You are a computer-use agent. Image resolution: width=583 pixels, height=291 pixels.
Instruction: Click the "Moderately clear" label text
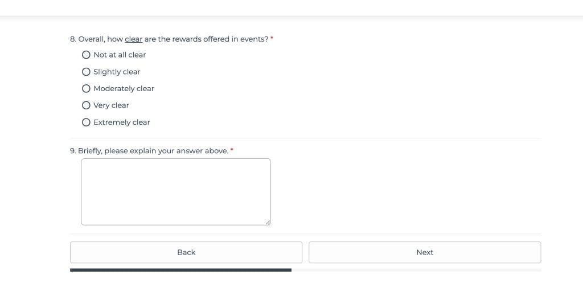tap(124, 89)
